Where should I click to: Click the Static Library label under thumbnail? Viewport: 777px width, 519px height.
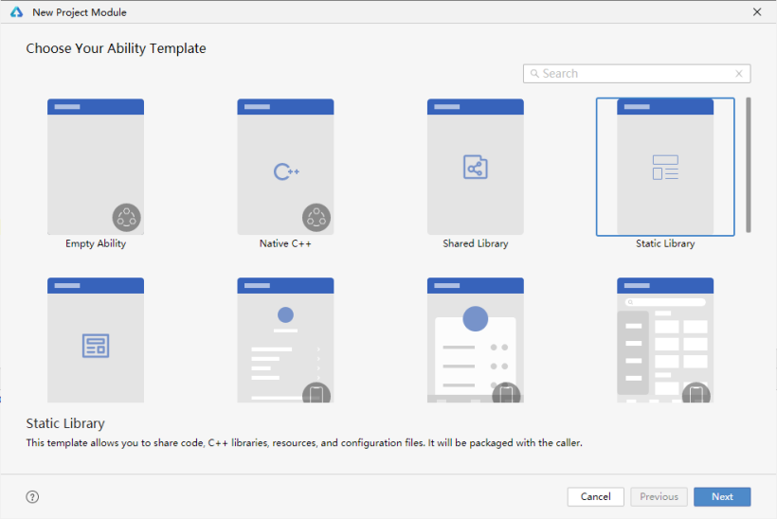(665, 243)
